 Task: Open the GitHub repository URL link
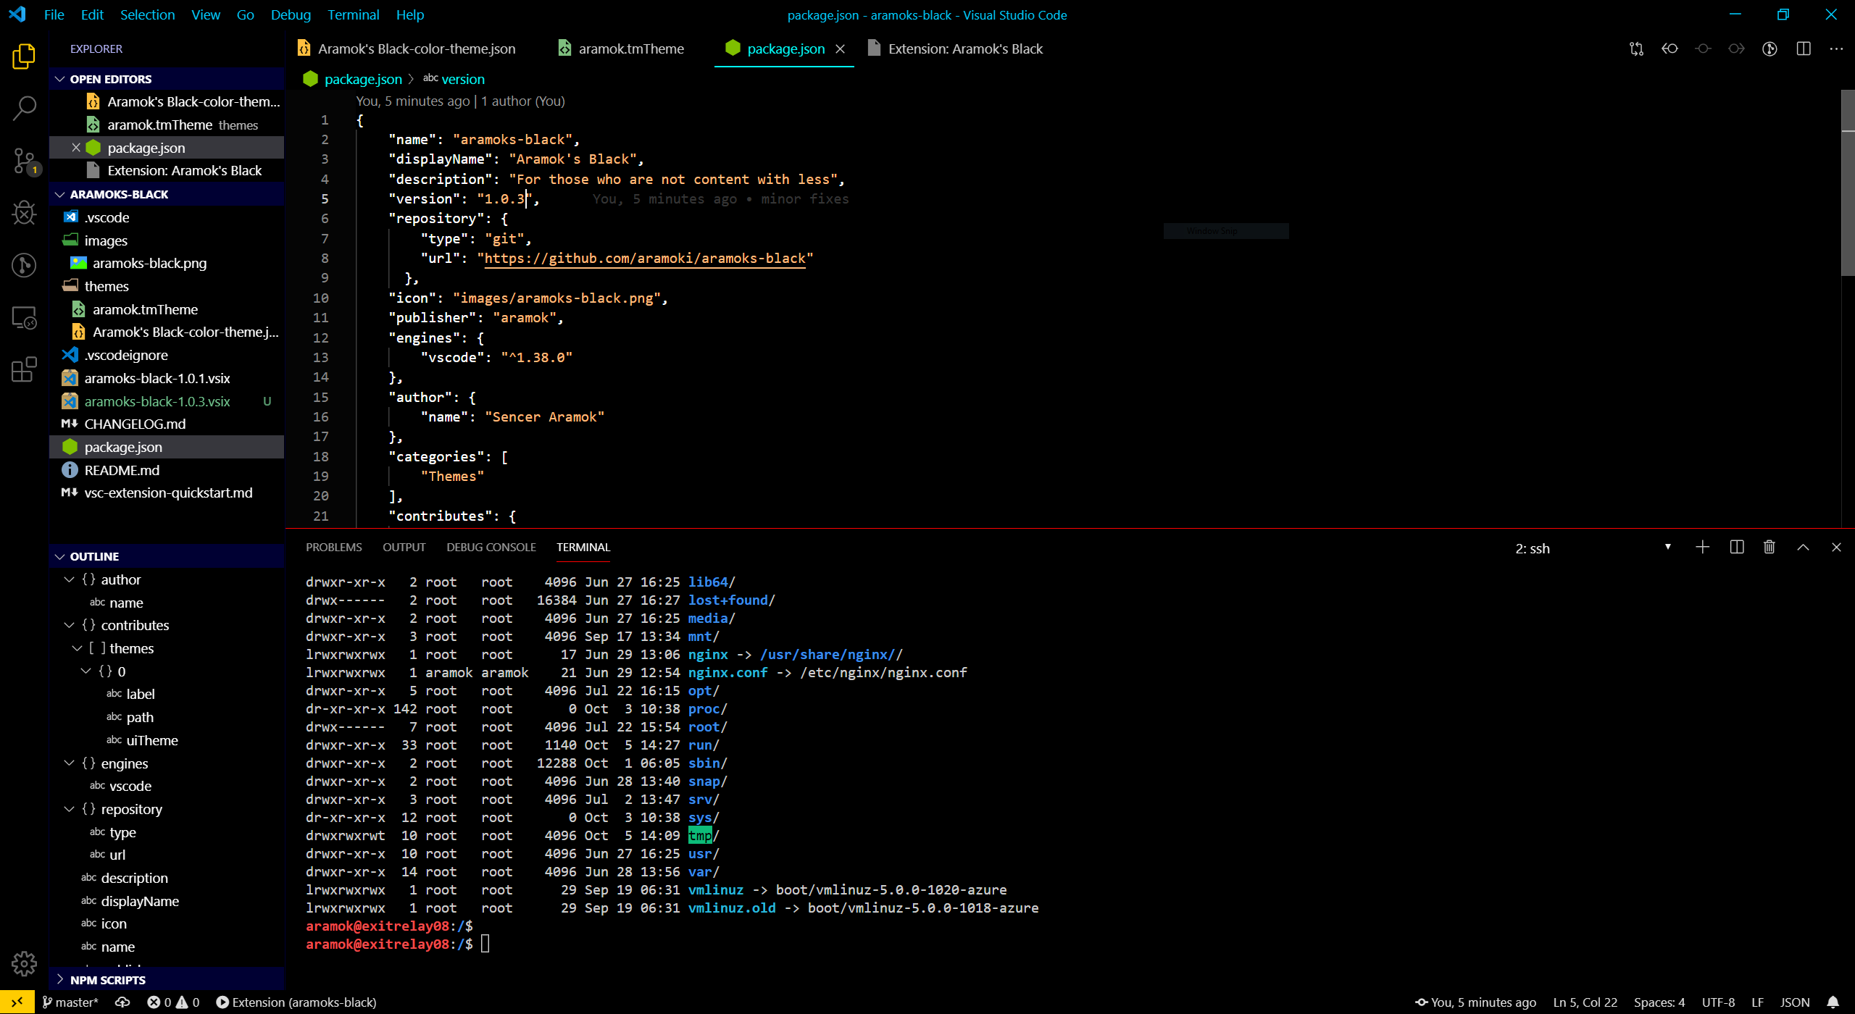[x=644, y=259]
